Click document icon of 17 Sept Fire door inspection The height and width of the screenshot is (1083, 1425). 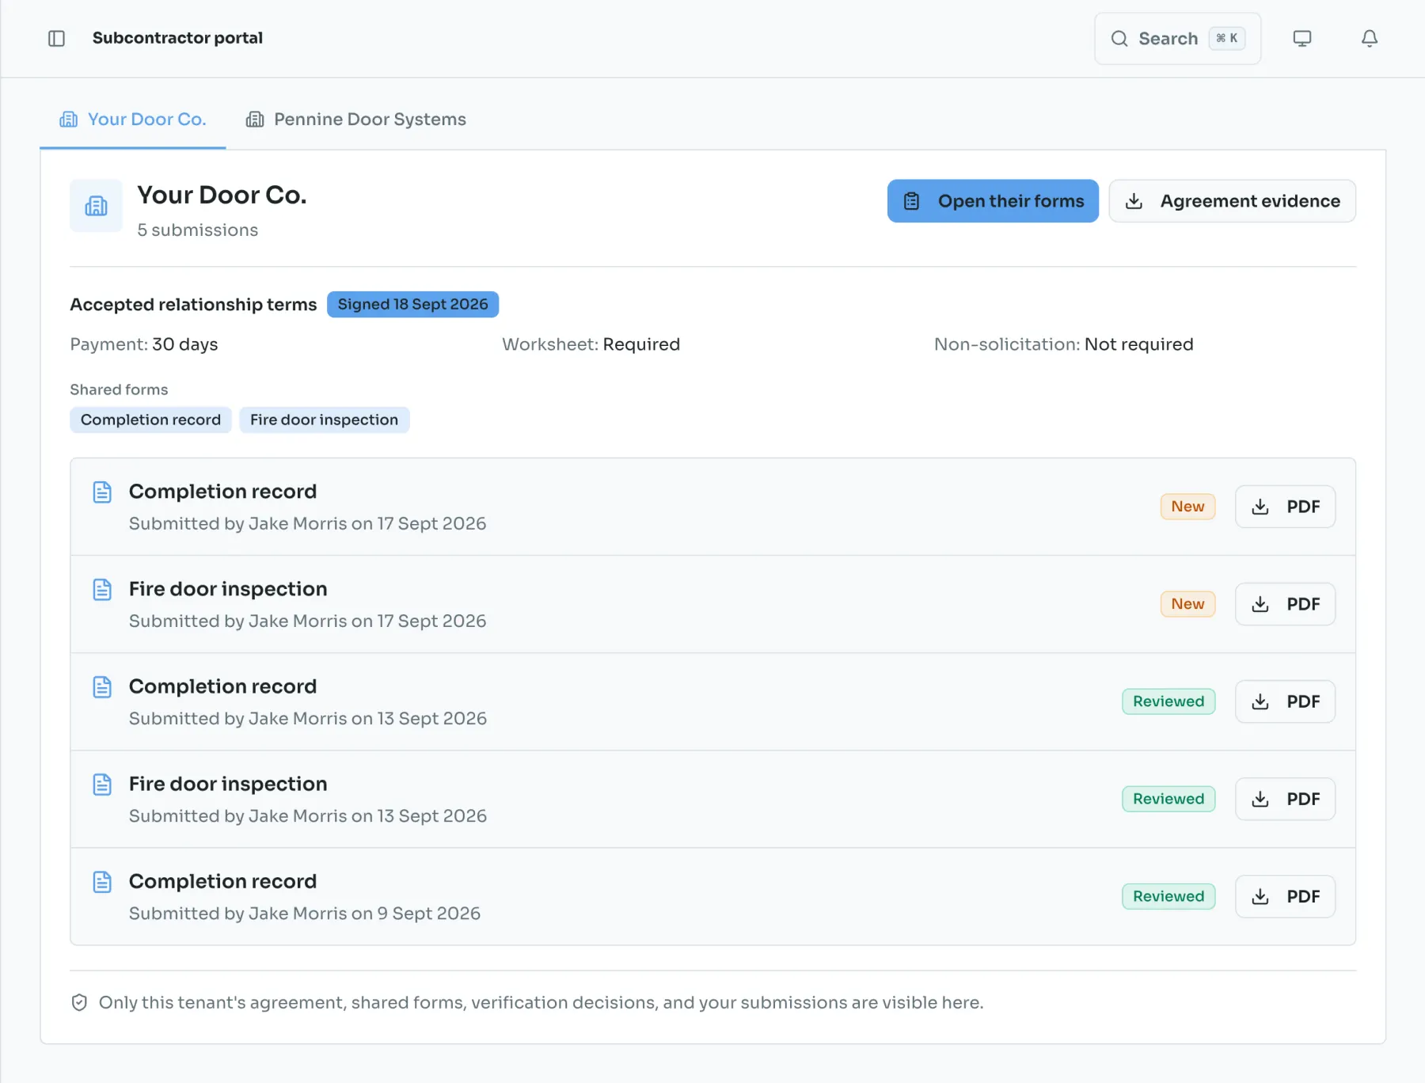point(102,589)
